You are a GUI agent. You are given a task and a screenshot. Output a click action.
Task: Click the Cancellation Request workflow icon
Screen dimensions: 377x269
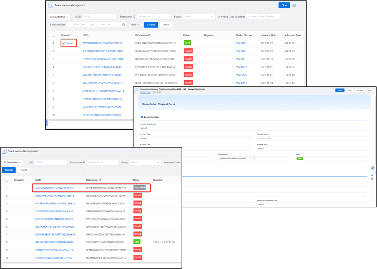[137, 90]
